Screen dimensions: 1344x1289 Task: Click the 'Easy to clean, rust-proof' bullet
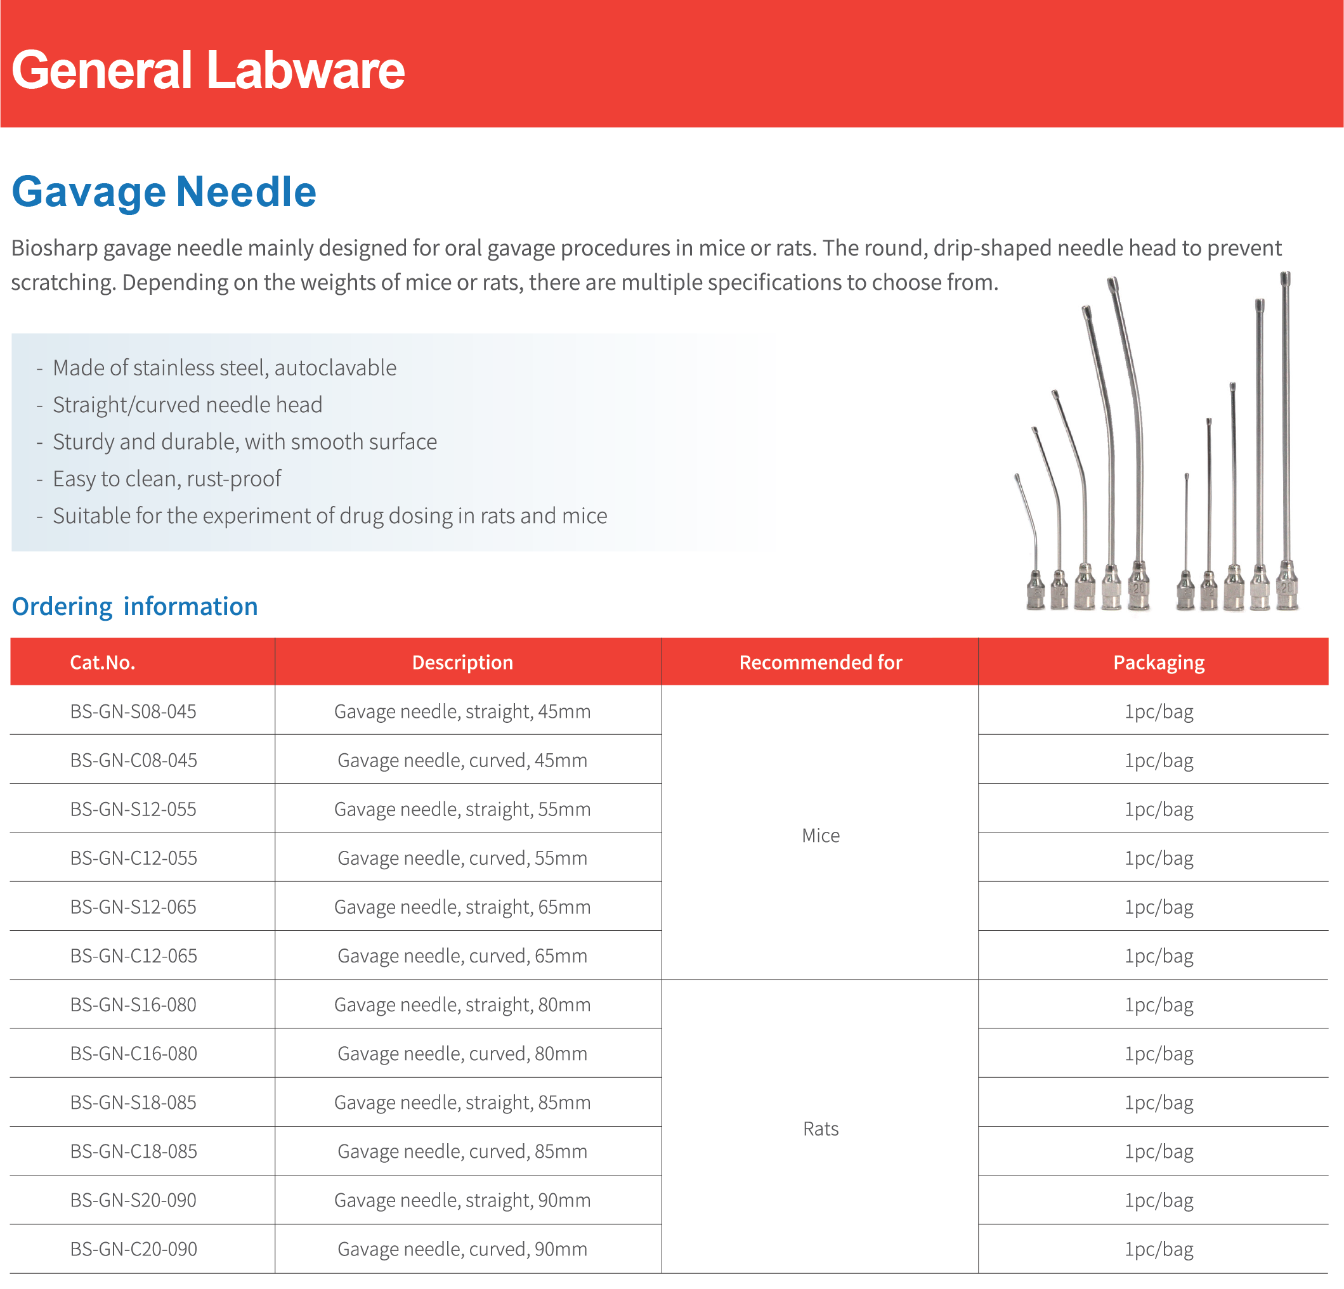tap(167, 479)
